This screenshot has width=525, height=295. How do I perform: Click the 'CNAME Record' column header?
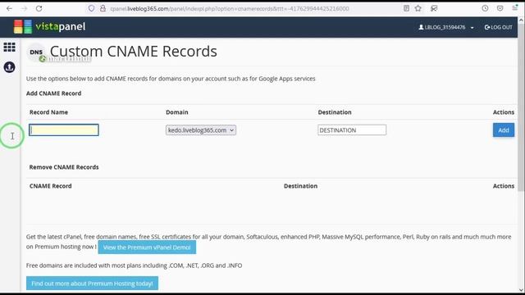51,186
